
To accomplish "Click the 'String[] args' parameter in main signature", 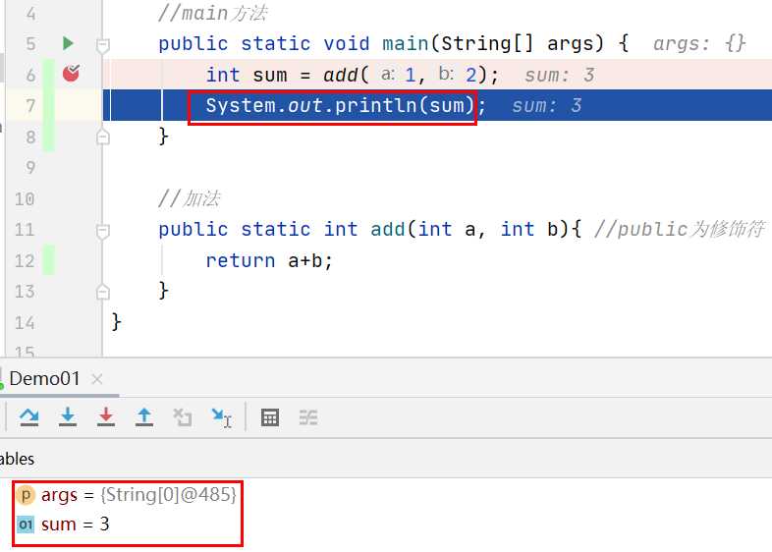I will [516, 43].
